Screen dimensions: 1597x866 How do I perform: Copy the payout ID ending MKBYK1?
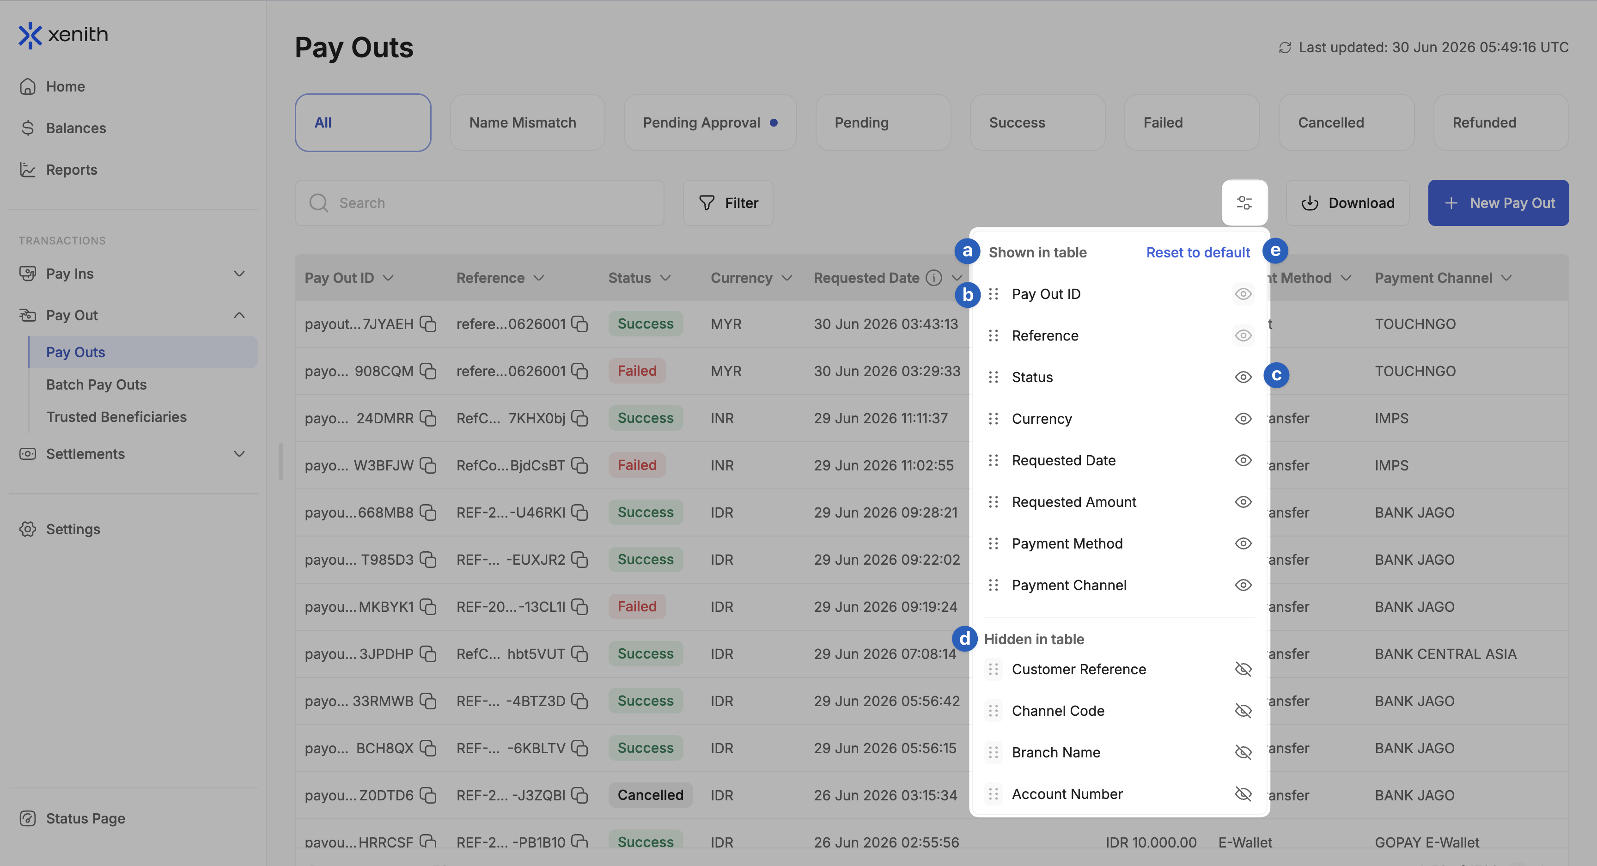click(x=428, y=606)
